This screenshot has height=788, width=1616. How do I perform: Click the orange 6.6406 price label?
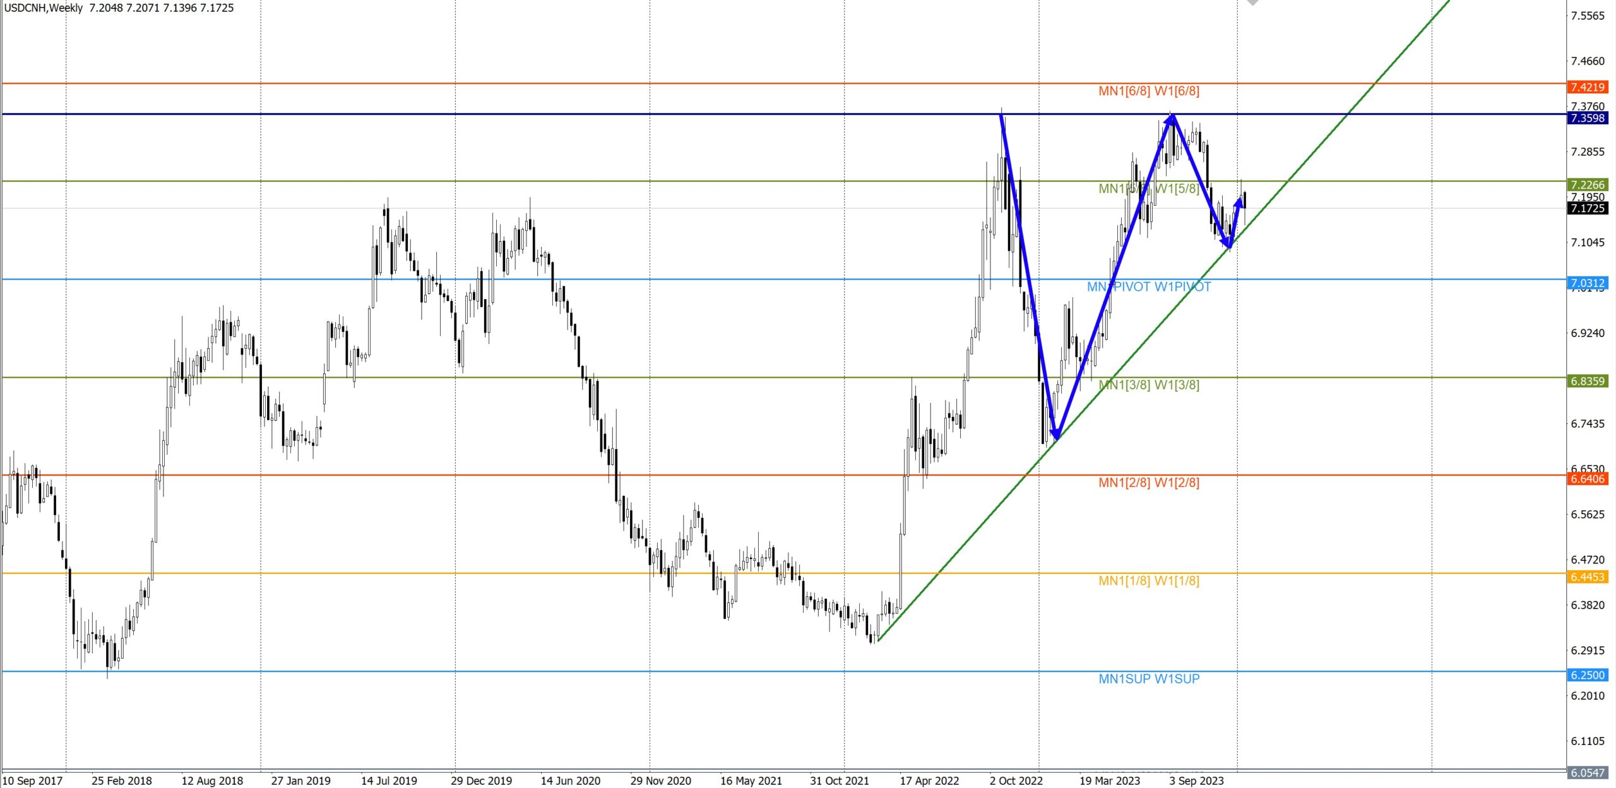click(1587, 479)
